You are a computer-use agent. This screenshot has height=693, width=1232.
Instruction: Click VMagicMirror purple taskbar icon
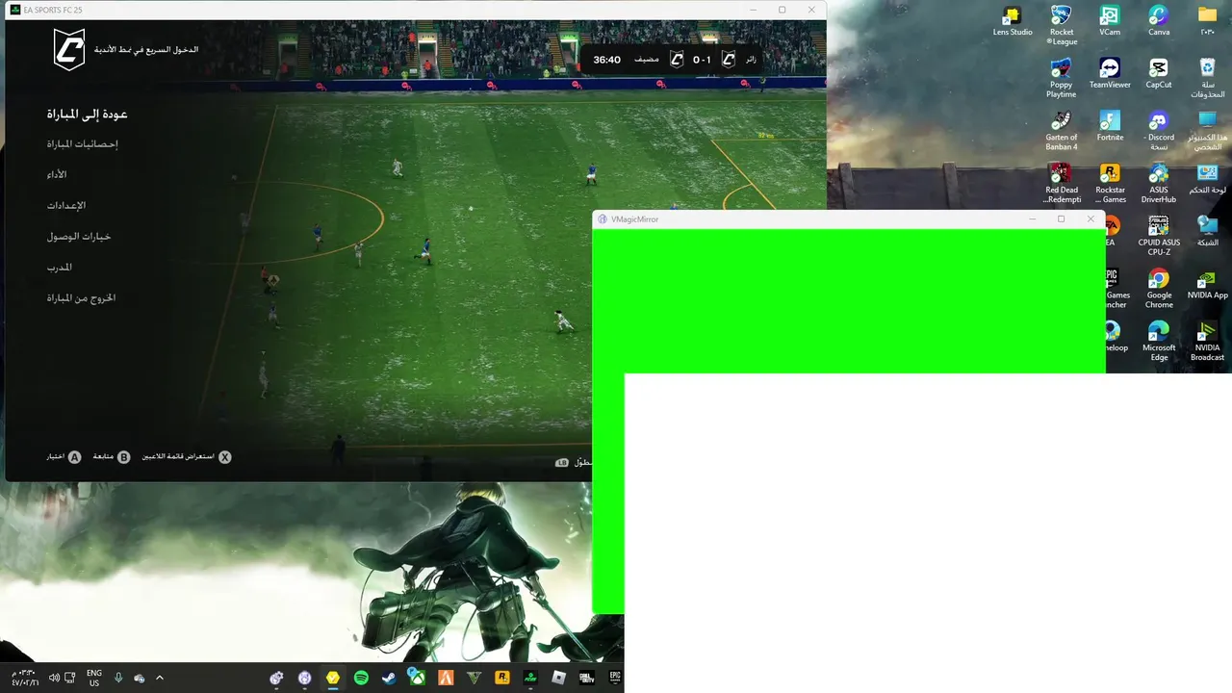pyautogui.click(x=305, y=678)
